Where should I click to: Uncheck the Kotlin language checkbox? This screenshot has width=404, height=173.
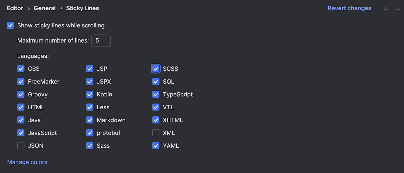(90, 94)
